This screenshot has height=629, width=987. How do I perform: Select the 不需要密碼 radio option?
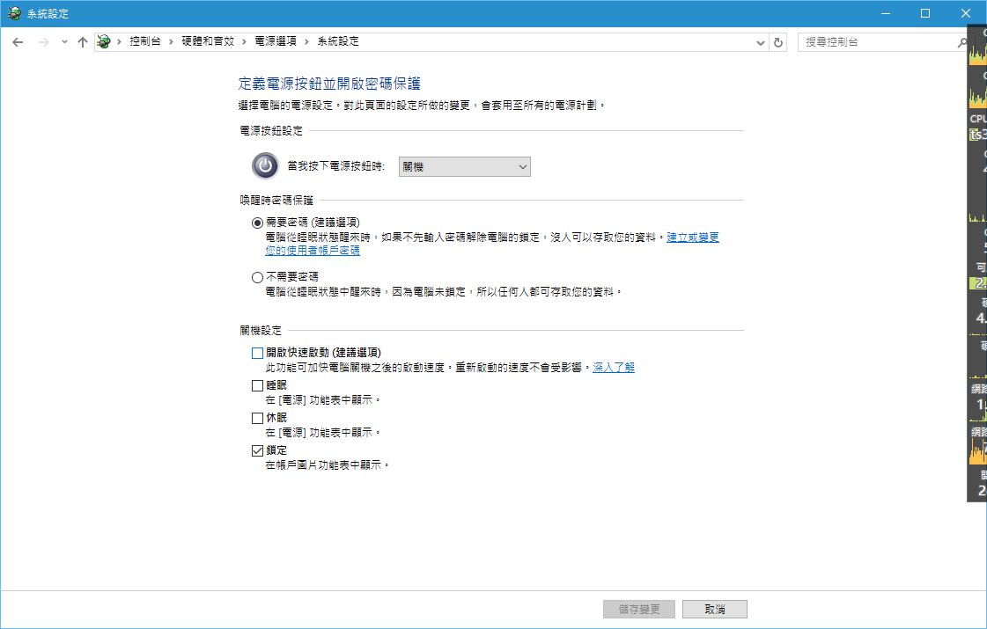(257, 277)
